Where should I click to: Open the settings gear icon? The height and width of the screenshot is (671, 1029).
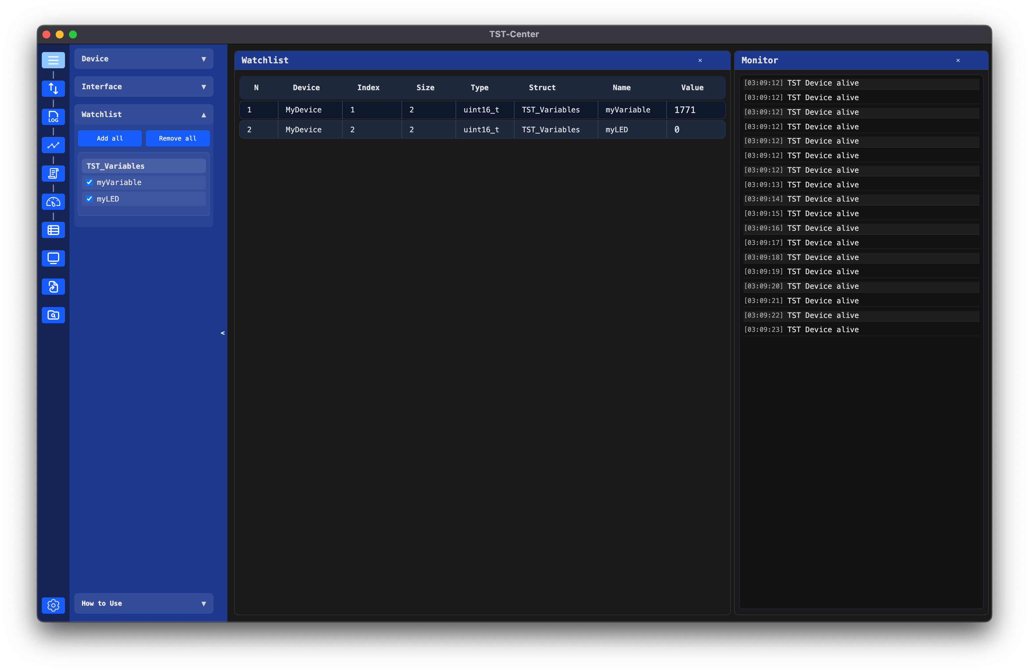click(53, 605)
